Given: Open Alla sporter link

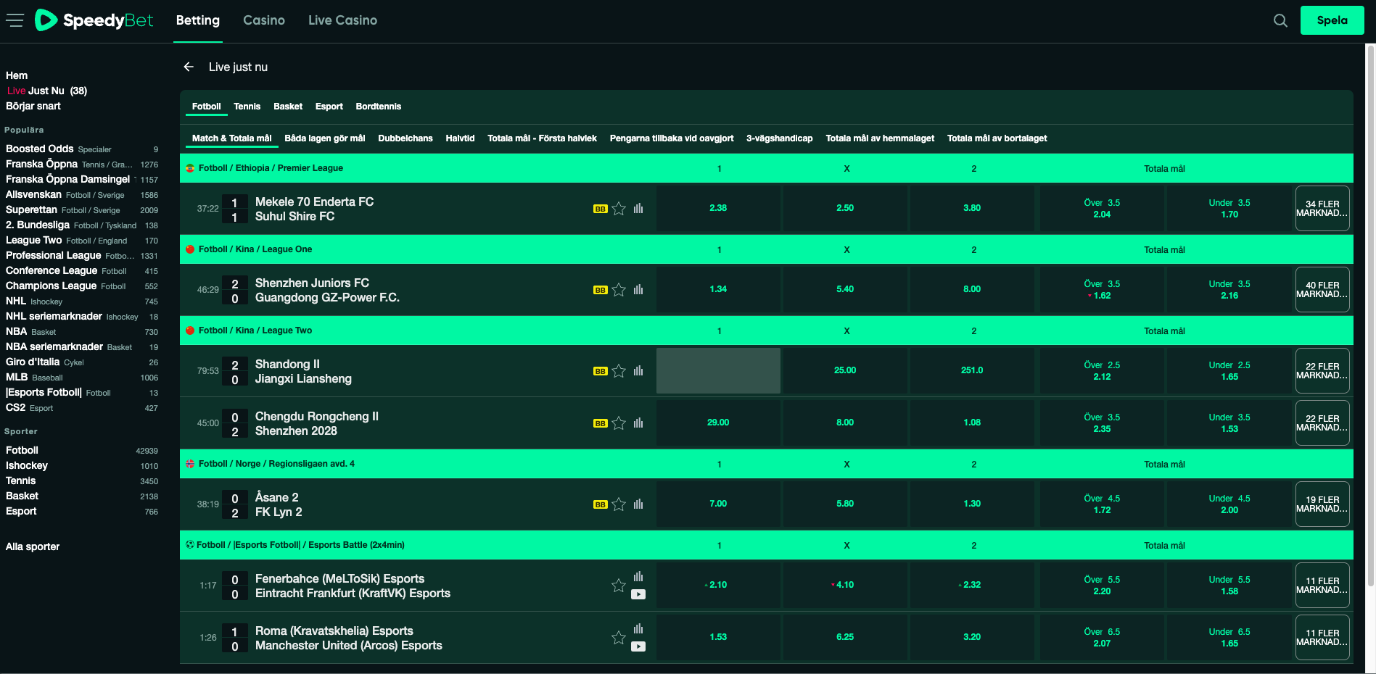Looking at the screenshot, I should coord(33,546).
